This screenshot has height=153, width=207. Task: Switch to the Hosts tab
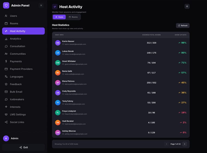(59, 17)
